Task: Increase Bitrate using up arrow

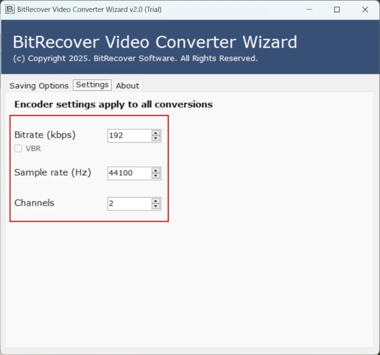Action: tap(156, 133)
